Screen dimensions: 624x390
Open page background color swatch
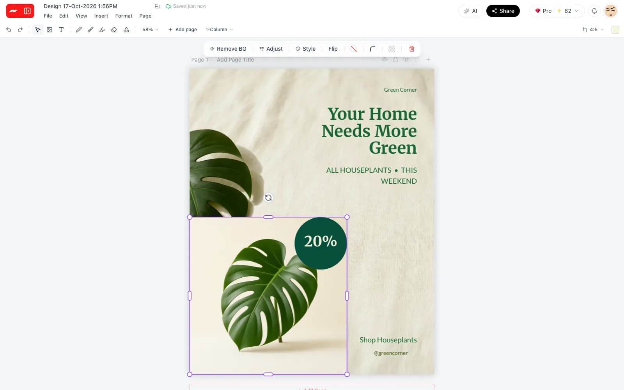(x=615, y=30)
